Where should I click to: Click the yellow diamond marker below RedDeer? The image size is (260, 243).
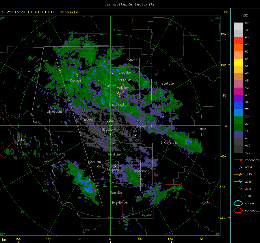coord(119,94)
